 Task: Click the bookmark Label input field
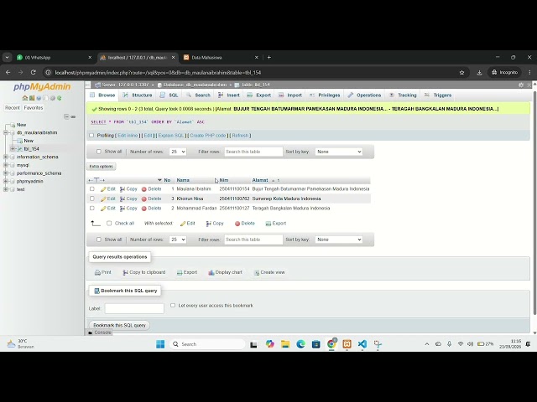click(134, 308)
